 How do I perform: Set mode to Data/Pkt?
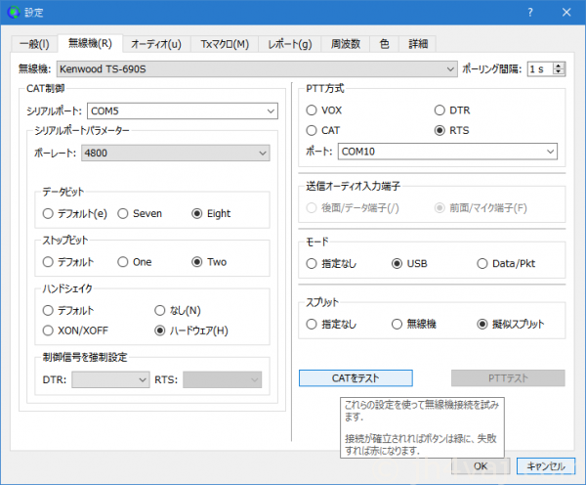[x=482, y=264]
